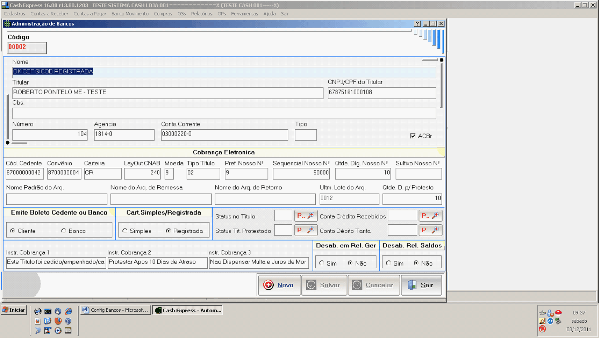Open Windows Media Player quick launch icon
The height and width of the screenshot is (338, 599).
58,330
